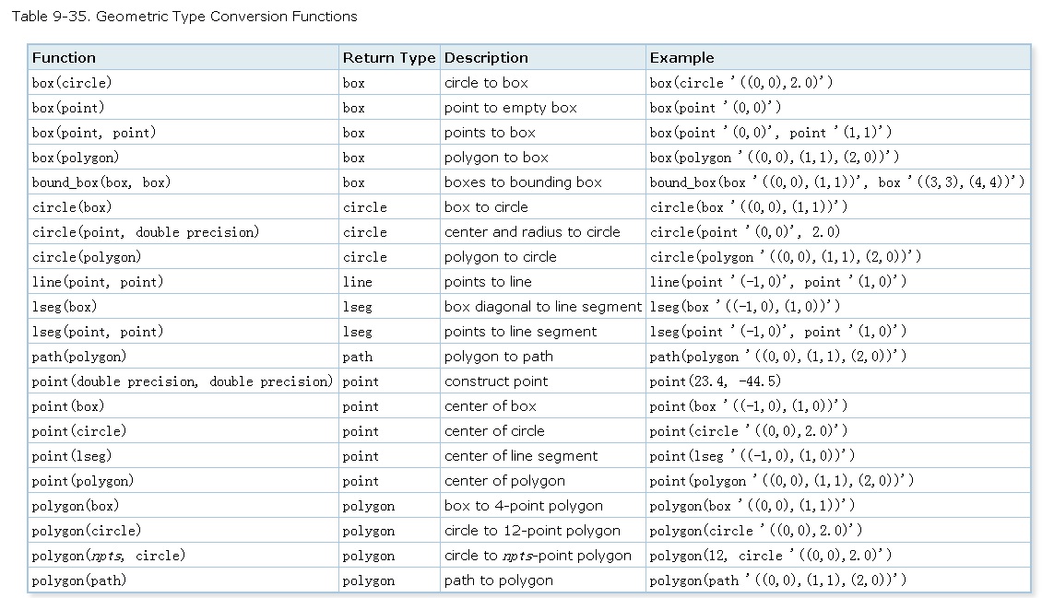
Task: Click the table title 'Table 9-35'
Action: pyautogui.click(x=184, y=17)
